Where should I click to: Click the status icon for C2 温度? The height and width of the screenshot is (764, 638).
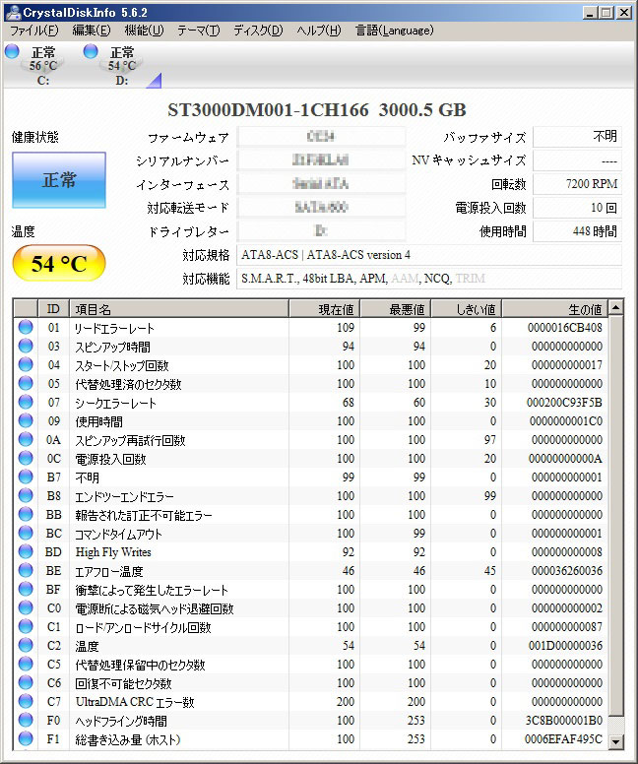pyautogui.click(x=26, y=645)
